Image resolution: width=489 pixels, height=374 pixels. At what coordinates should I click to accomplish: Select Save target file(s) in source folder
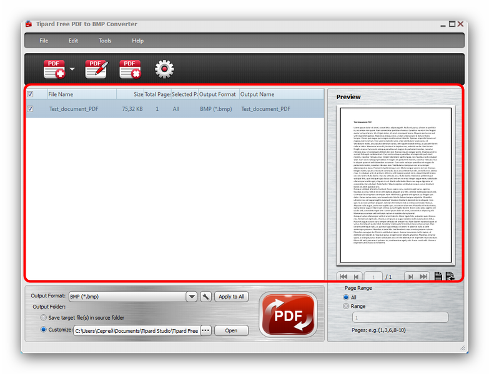click(43, 317)
